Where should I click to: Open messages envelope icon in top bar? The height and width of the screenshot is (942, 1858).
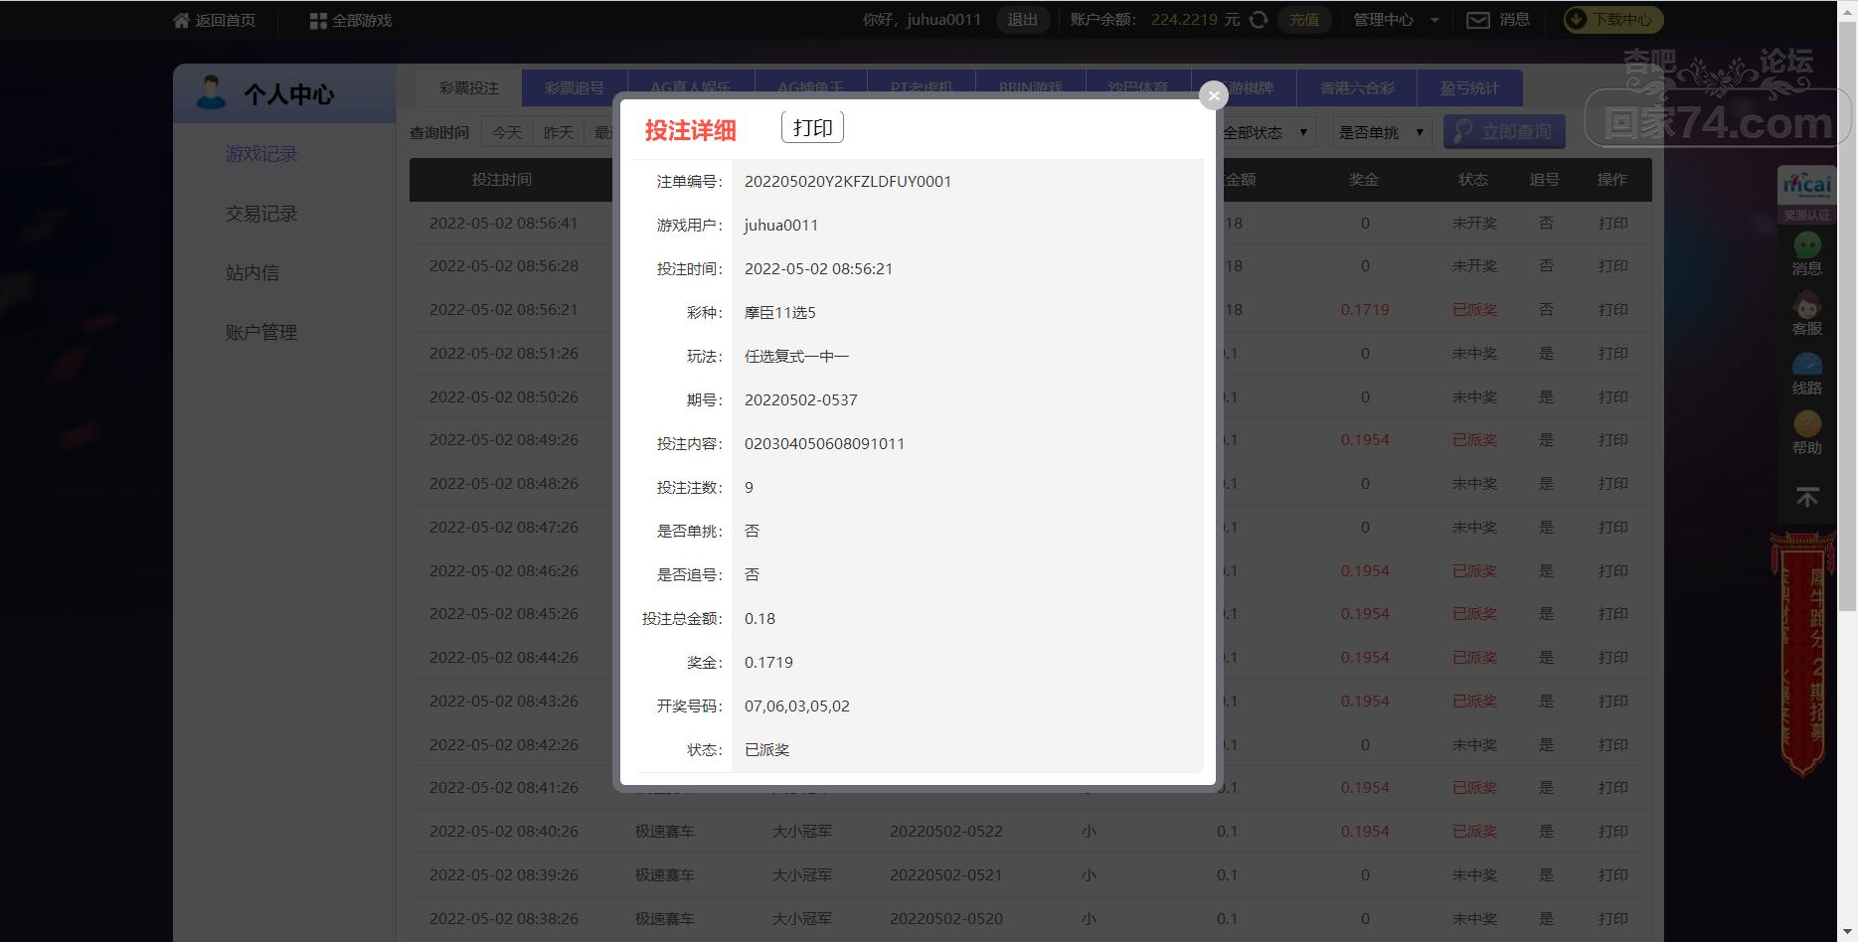point(1478,20)
